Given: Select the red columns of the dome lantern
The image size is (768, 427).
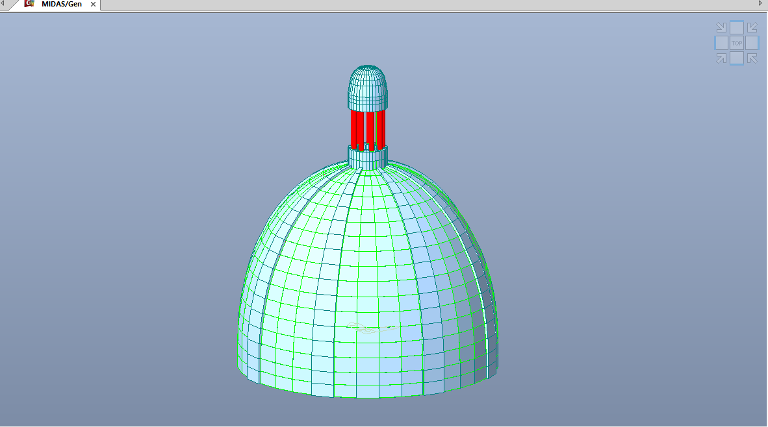Looking at the screenshot, I should click(368, 130).
